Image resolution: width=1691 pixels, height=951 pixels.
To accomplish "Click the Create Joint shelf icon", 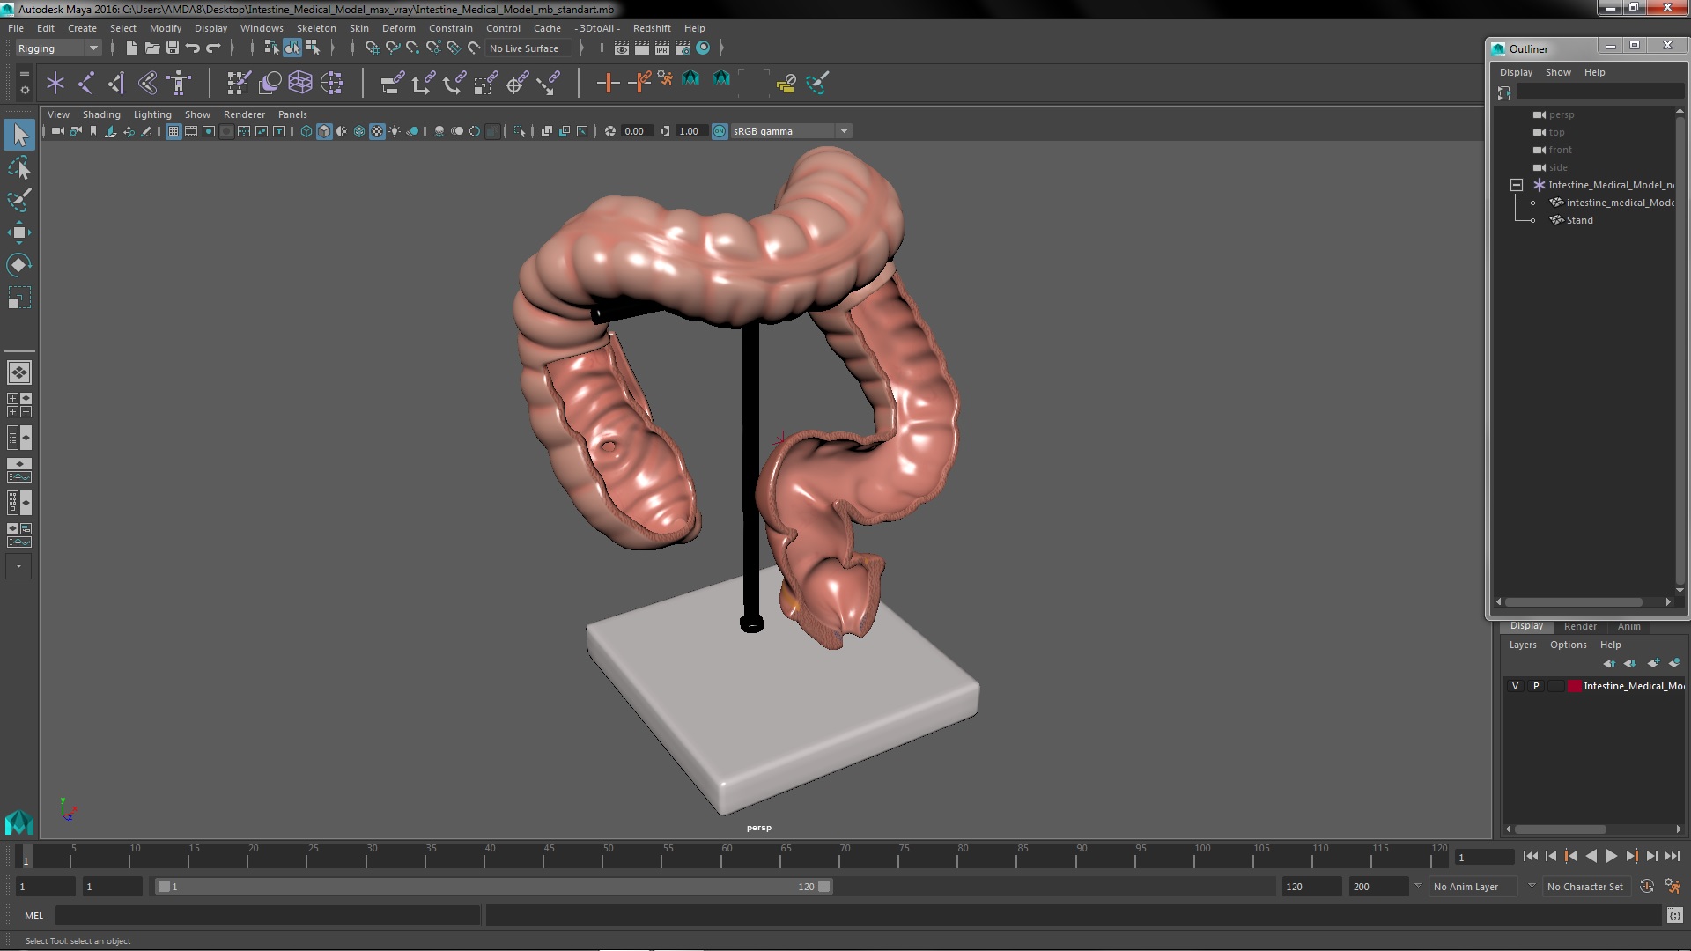I will coord(86,83).
